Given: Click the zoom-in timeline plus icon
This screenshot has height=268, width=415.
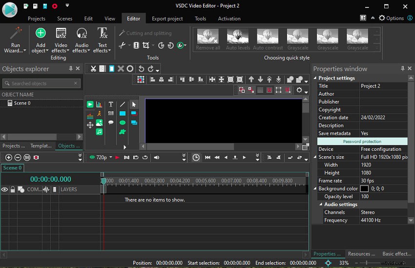Looking at the screenshot, I should click(x=8, y=157).
